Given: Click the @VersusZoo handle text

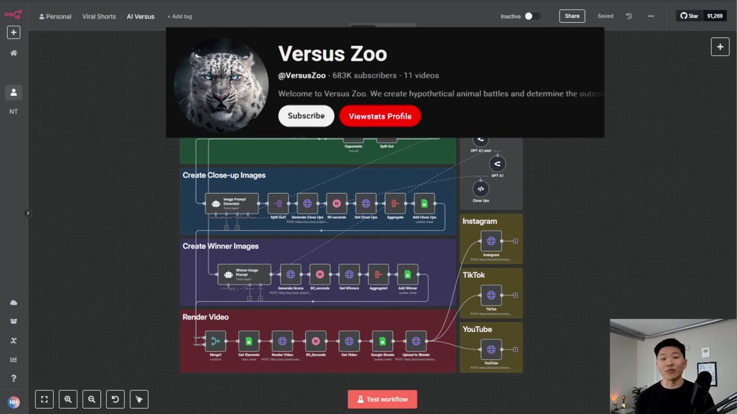Looking at the screenshot, I should (302, 76).
